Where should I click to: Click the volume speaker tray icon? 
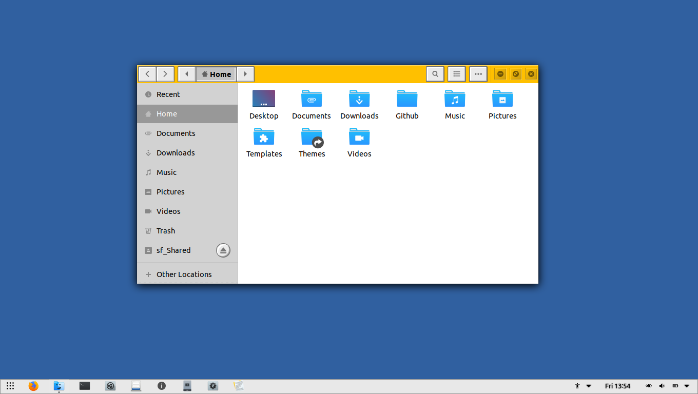coord(662,386)
